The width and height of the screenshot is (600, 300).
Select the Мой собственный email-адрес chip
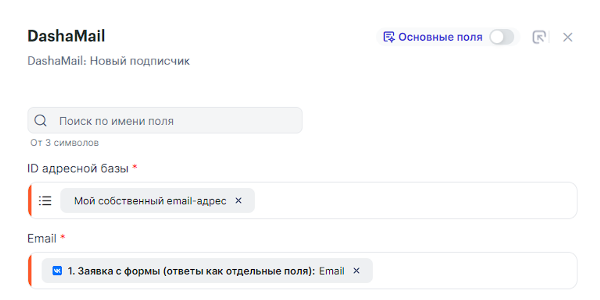tap(150, 201)
